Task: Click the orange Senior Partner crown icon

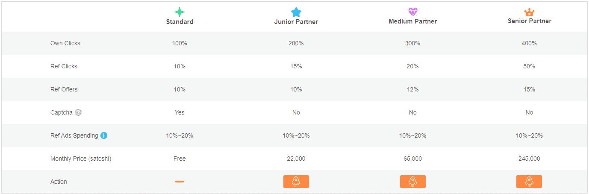Action: coord(529,12)
